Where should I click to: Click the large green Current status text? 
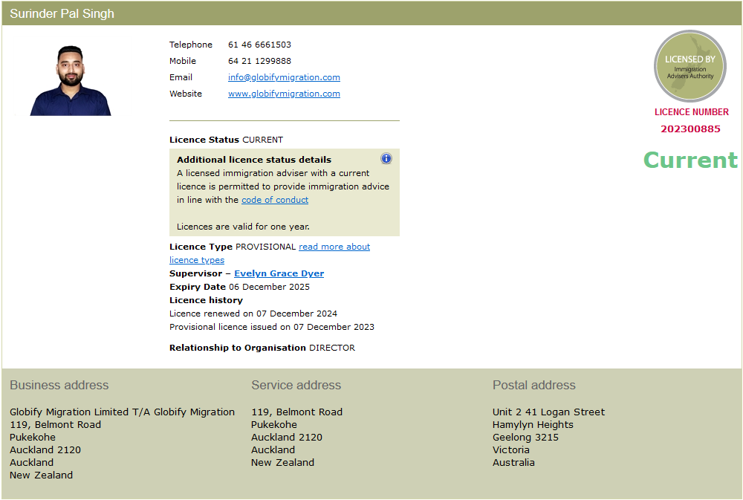click(x=690, y=160)
